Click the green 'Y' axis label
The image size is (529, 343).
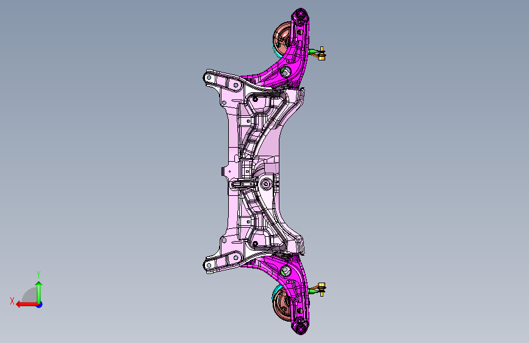(x=38, y=274)
